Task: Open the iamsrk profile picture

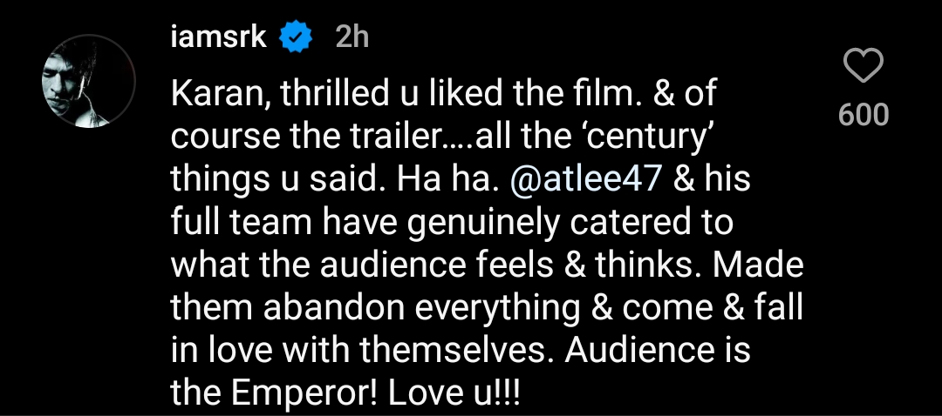Action: [88, 83]
